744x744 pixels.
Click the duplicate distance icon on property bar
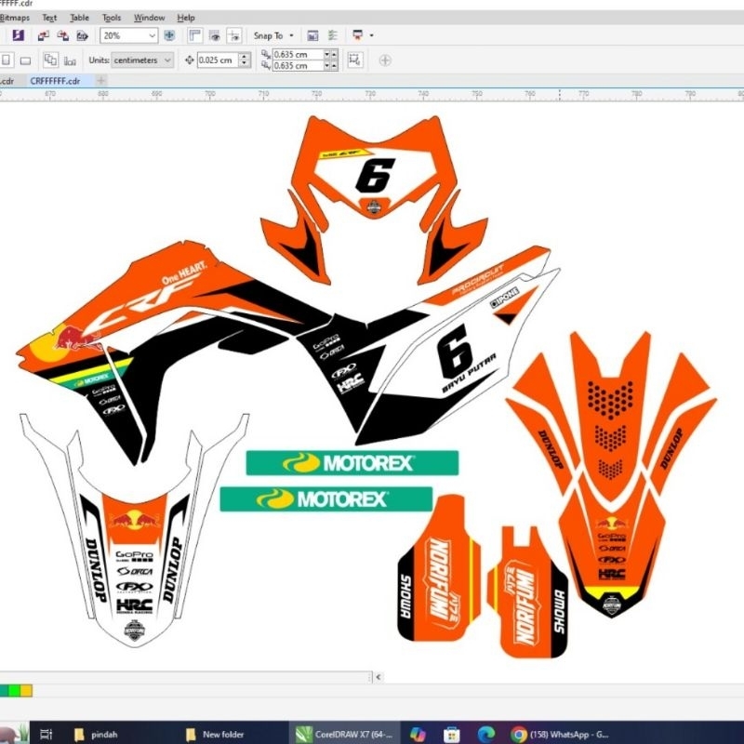(266, 59)
